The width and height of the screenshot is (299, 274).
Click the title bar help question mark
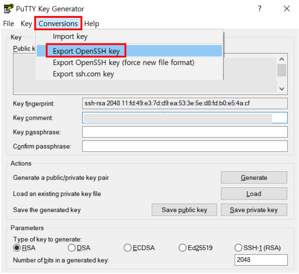(x=260, y=9)
